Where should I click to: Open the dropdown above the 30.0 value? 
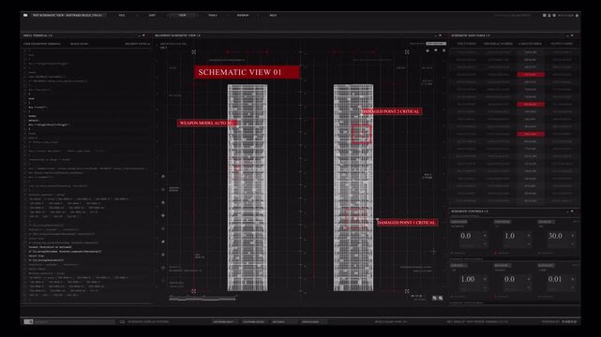[x=547, y=222]
